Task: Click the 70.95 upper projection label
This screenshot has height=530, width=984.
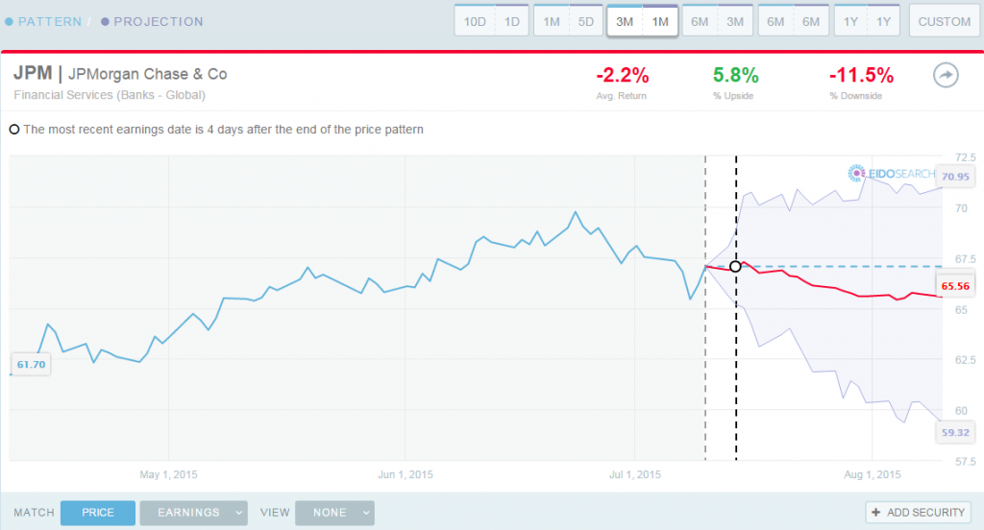Action: tap(955, 177)
